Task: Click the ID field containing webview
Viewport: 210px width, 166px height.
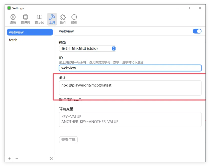Action: 130,68
